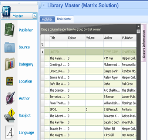Click the Title filter input cell
The height and width of the screenshot is (140, 148).
[58, 44]
